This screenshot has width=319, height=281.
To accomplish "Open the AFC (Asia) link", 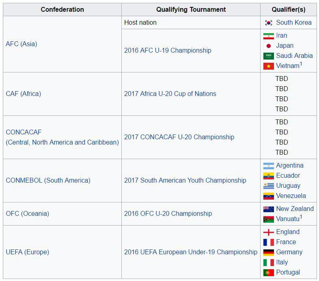I will tap(22, 44).
